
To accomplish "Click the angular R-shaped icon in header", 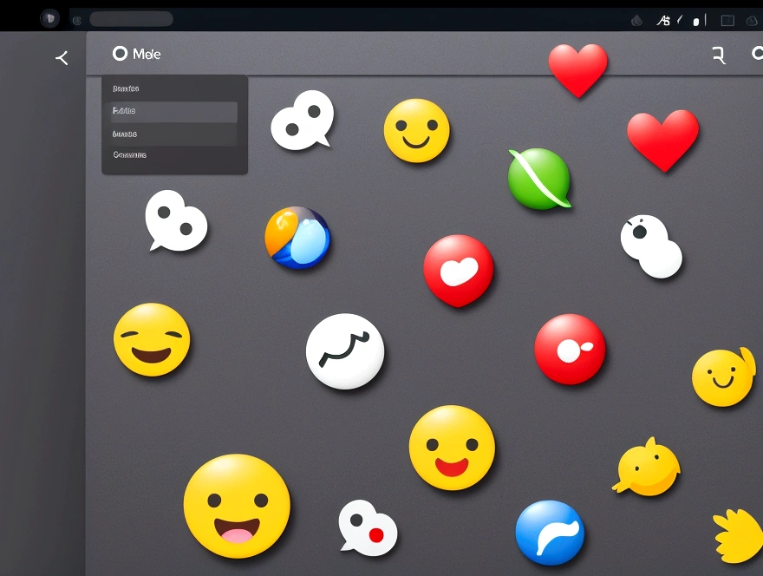I will 719,56.
